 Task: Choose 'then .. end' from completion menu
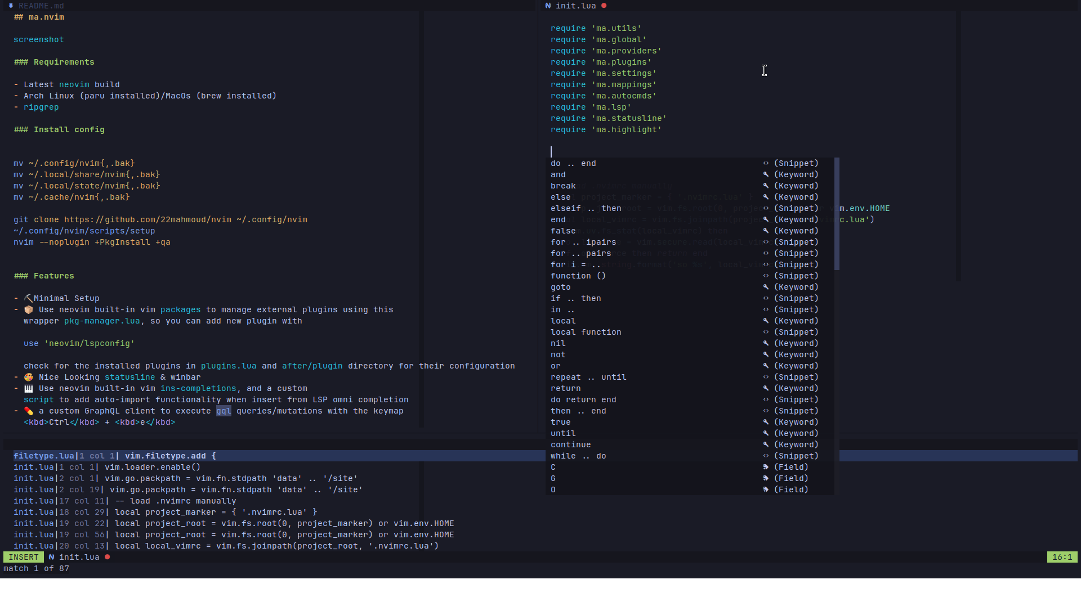point(690,411)
